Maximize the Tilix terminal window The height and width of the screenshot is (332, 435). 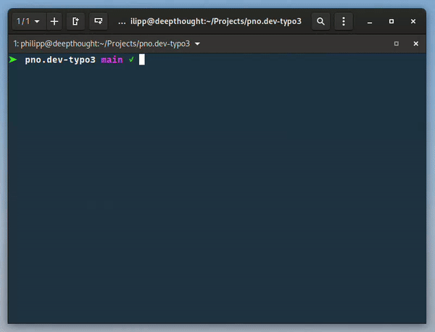tap(391, 21)
